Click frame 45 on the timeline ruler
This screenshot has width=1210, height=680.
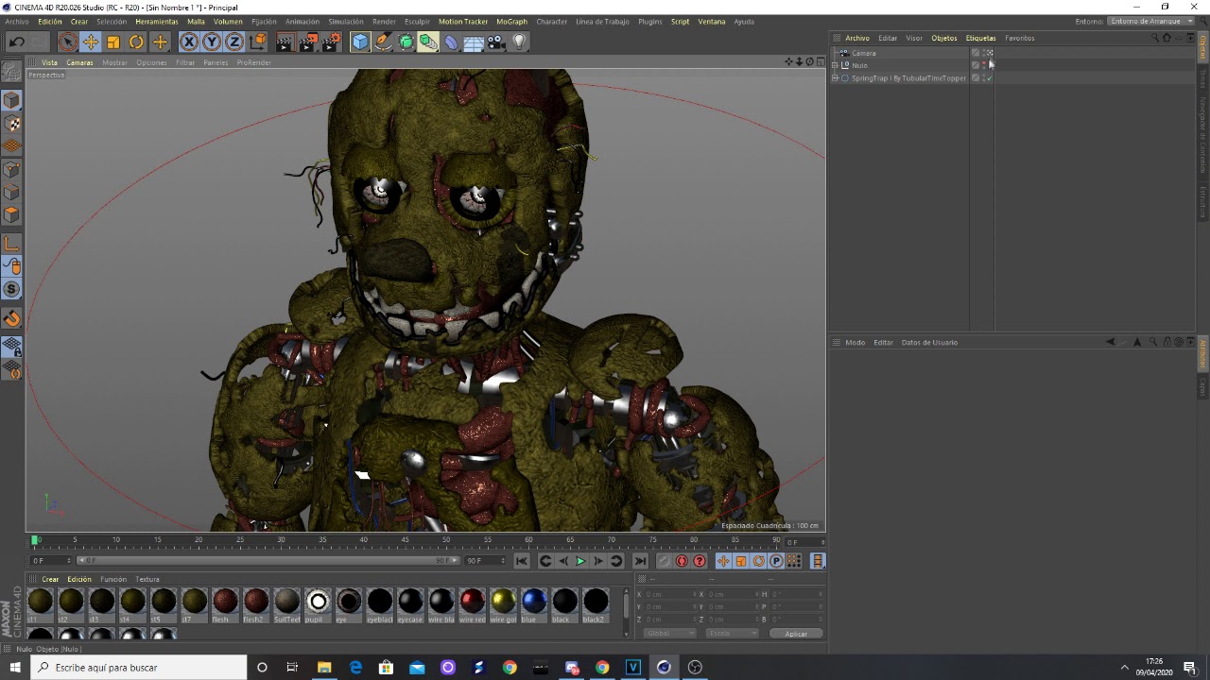coord(405,540)
